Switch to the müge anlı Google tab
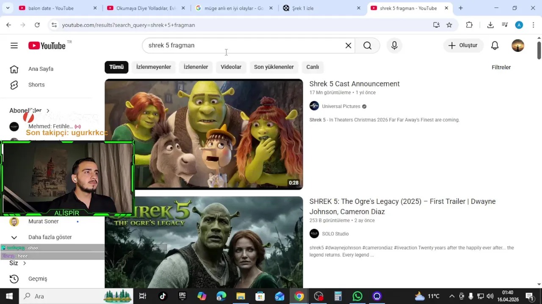The width and height of the screenshot is (542, 304). (234, 8)
